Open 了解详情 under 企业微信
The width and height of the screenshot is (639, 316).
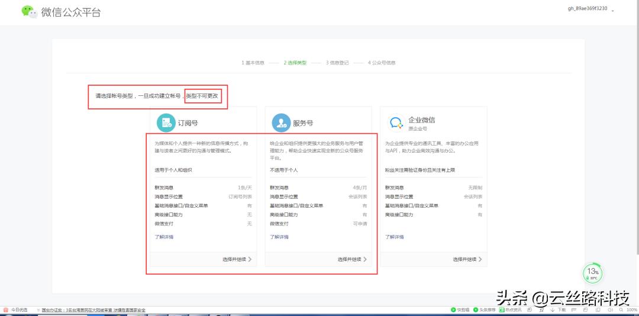tap(395, 237)
